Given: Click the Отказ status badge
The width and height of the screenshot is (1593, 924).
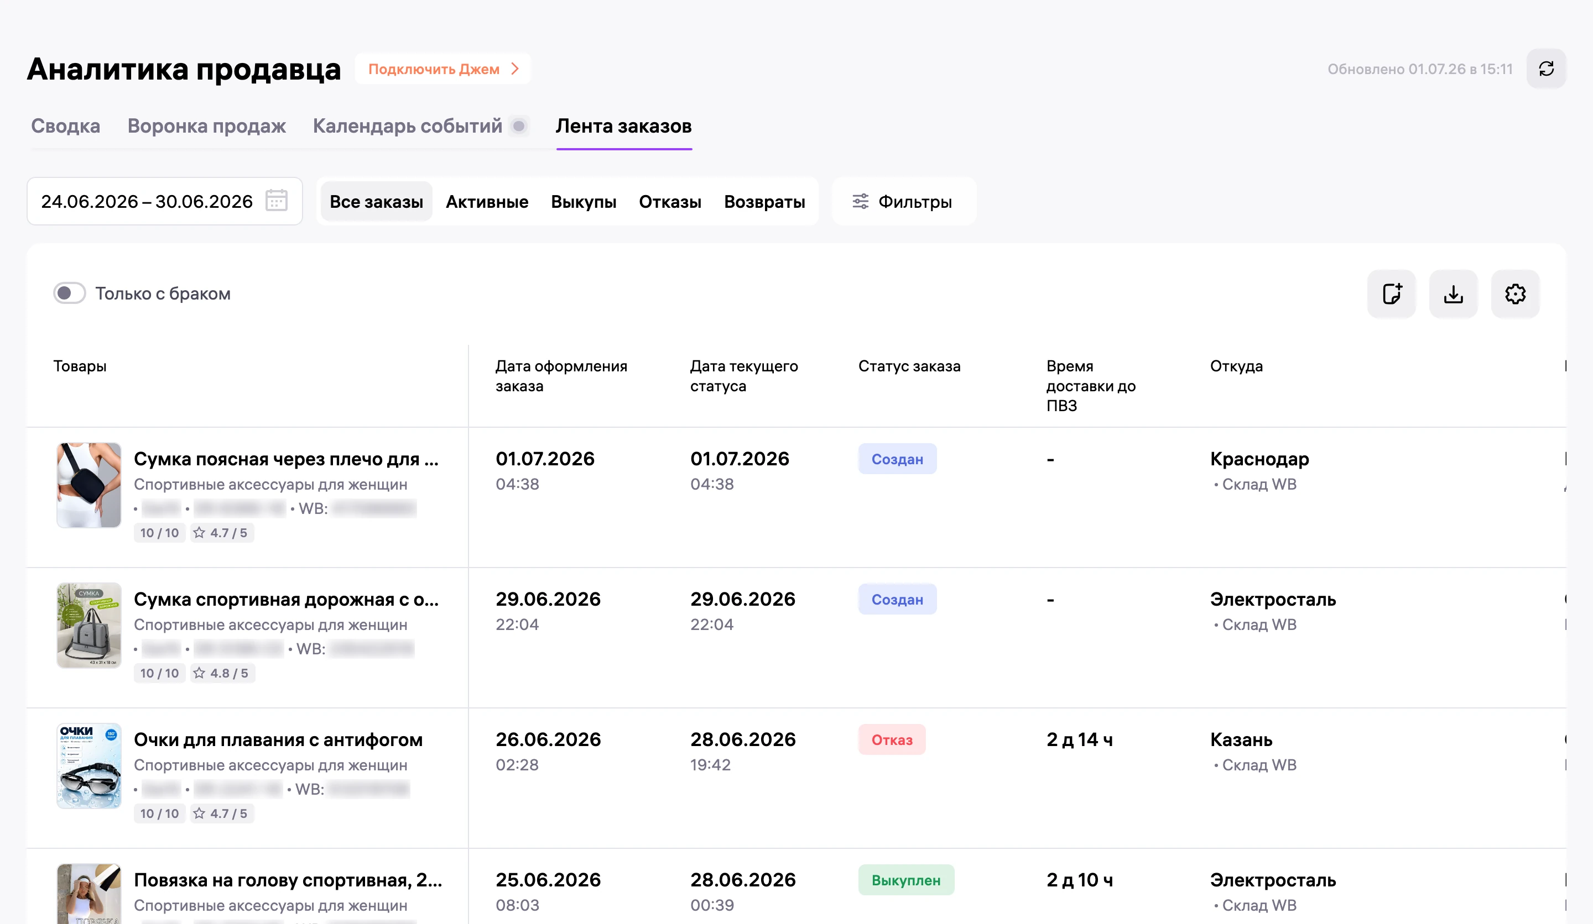Looking at the screenshot, I should [891, 739].
